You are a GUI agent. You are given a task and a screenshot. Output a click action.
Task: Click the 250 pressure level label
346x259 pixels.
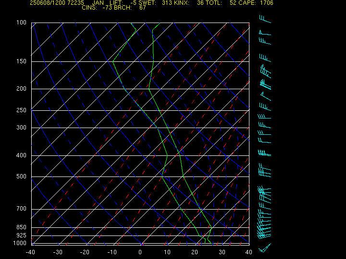(x=22, y=110)
